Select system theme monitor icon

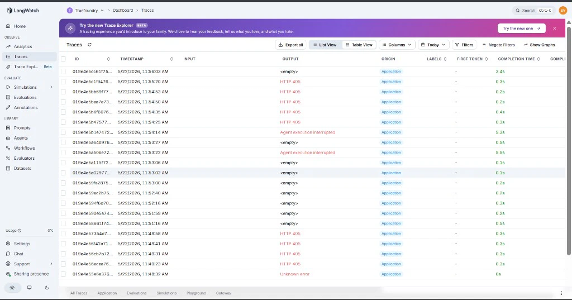[x=29, y=288]
